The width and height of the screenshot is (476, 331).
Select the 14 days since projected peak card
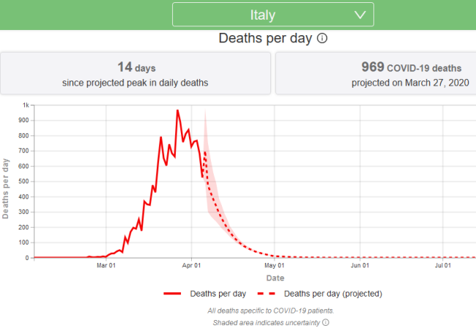(134, 73)
